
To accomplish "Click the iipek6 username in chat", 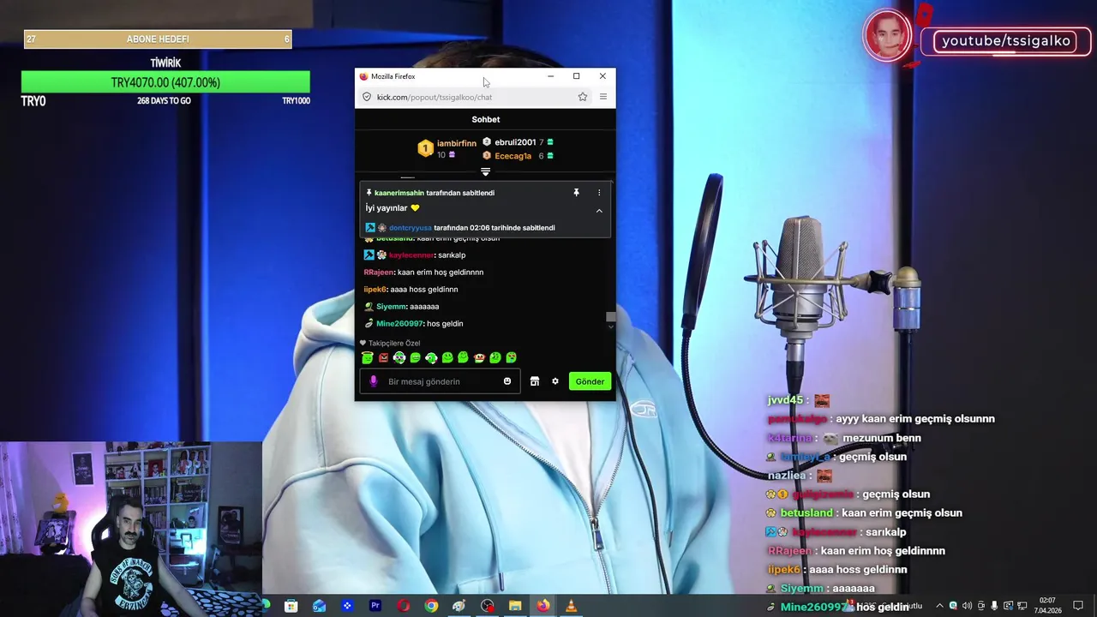I will (375, 290).
